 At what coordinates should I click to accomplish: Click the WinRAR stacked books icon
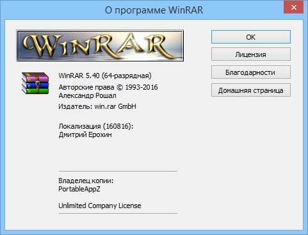(x=35, y=83)
